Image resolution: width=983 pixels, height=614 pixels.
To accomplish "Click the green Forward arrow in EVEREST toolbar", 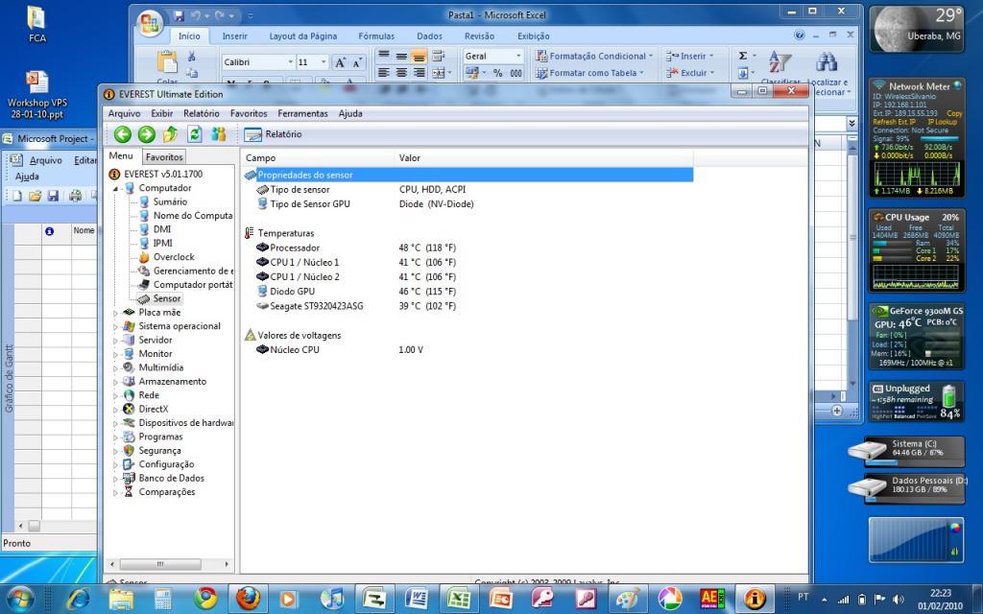I will pos(146,134).
